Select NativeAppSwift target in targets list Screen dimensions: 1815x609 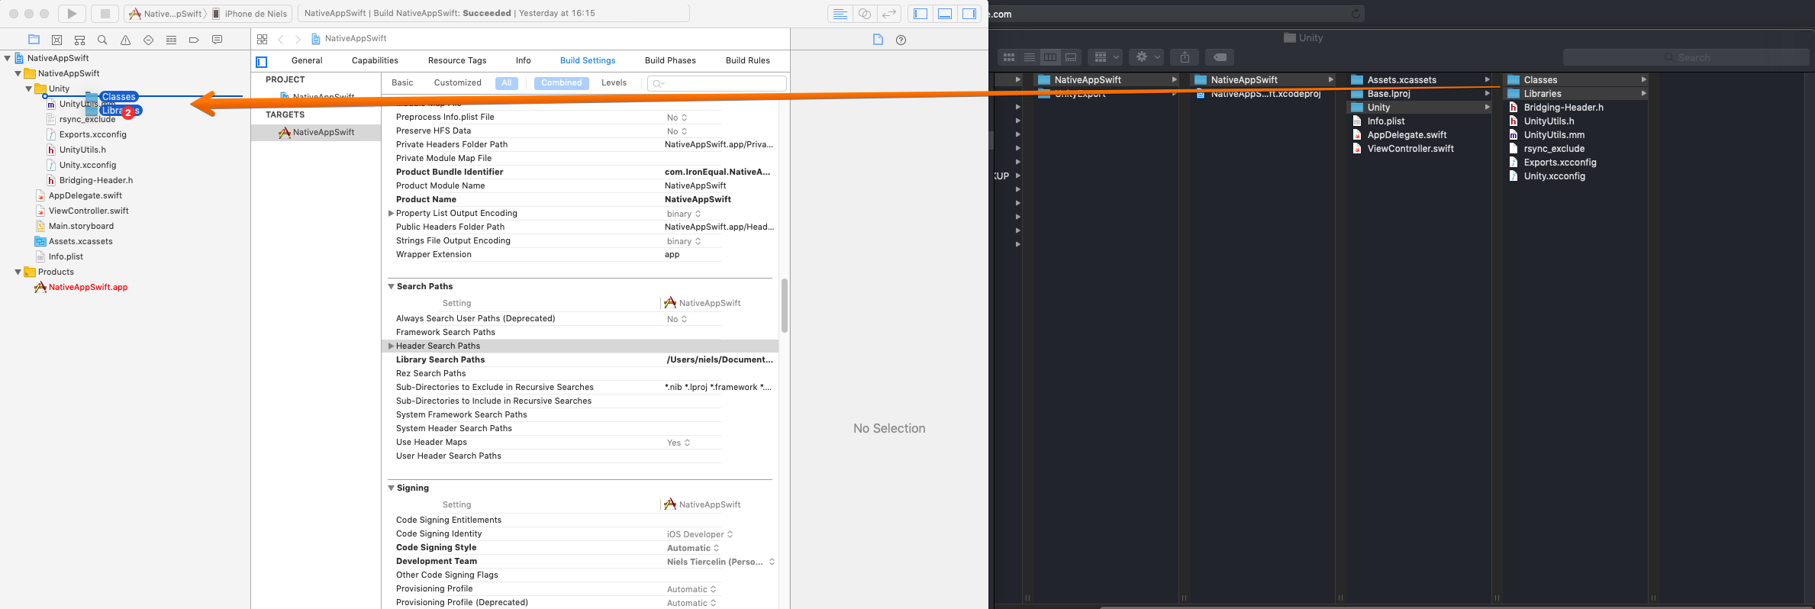[x=316, y=133]
